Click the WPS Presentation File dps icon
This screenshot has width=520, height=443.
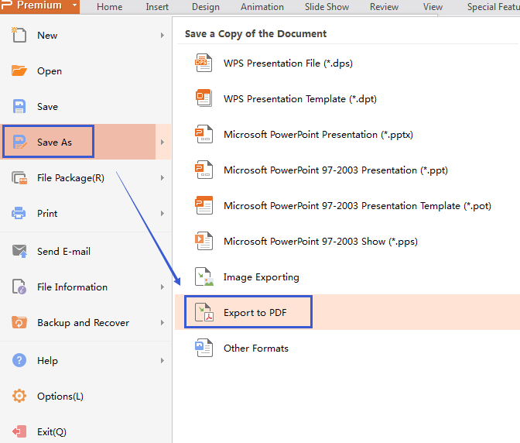204,63
